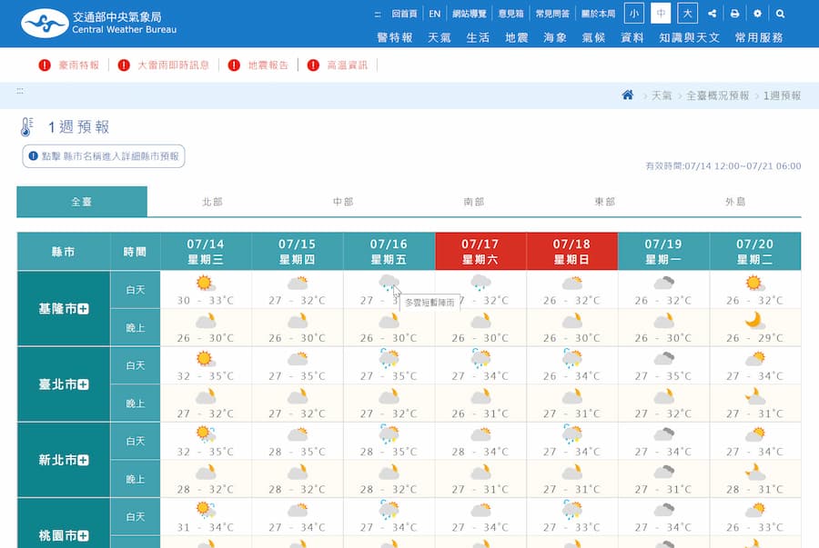The image size is (819, 548).
Task: Click 臺北市 07/16 daytime thunder shower icon
Action: [389, 359]
